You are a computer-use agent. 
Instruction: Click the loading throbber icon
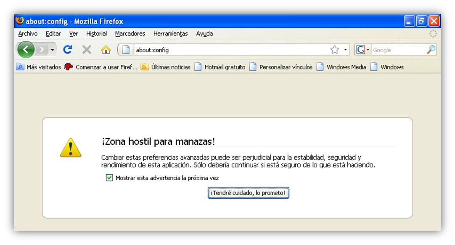[x=433, y=34]
